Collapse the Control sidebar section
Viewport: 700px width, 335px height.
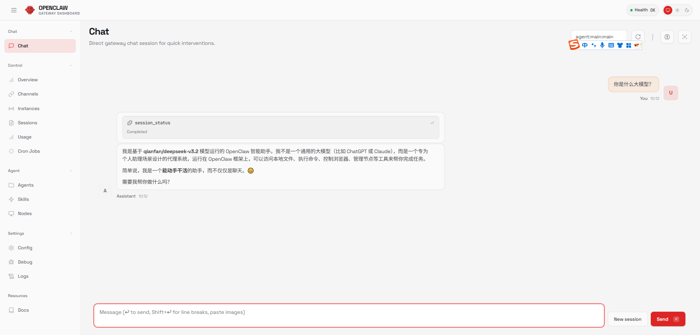coord(71,65)
